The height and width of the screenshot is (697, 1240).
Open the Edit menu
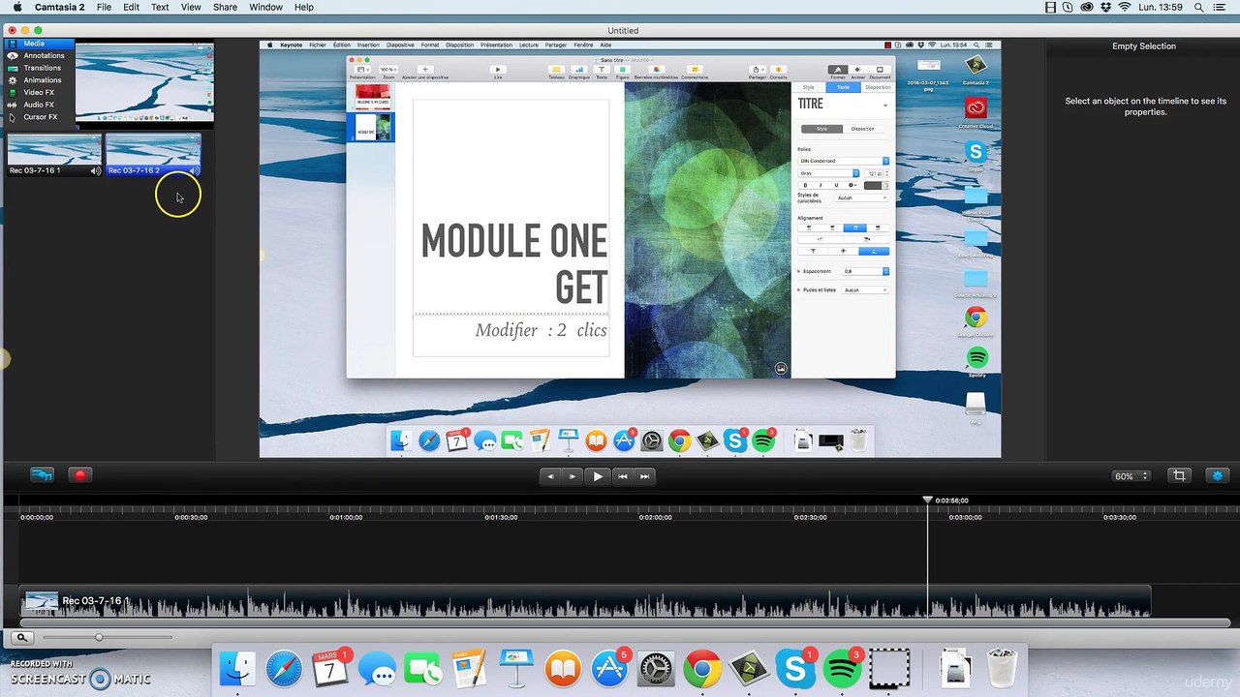coord(131,7)
